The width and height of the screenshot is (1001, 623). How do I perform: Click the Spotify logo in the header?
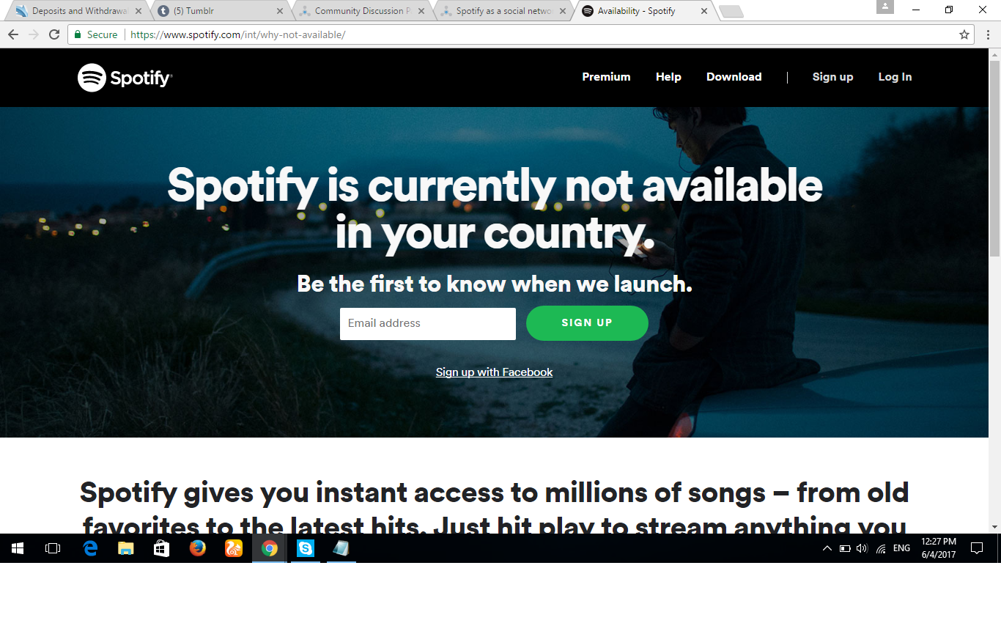click(125, 77)
